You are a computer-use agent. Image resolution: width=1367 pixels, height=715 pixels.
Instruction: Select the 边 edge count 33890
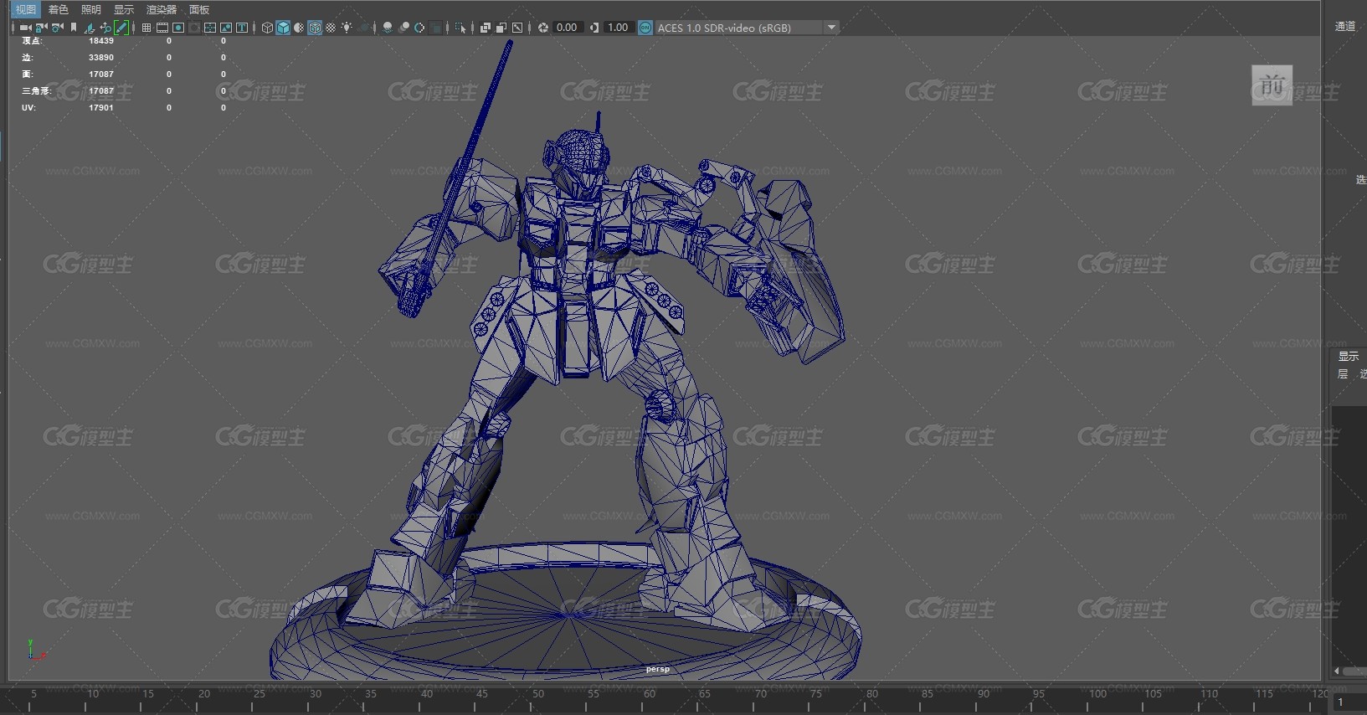point(101,58)
